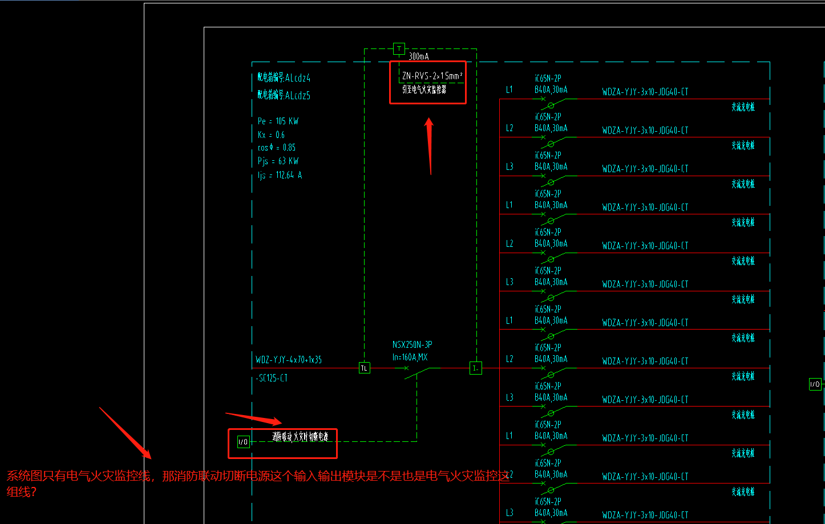Select the Kx = 0.6 text

(271, 135)
